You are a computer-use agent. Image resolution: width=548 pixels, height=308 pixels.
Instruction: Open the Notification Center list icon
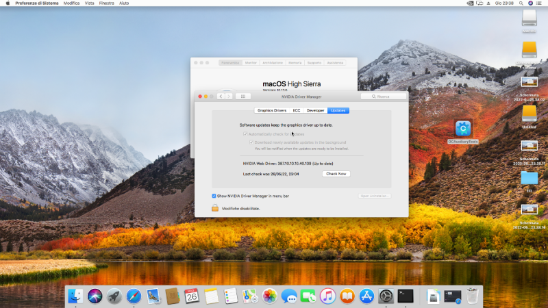[x=540, y=3]
